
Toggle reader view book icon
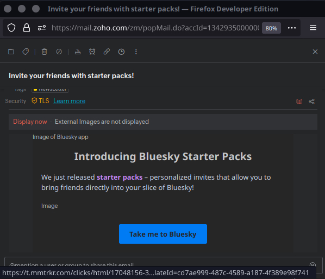[299, 102]
